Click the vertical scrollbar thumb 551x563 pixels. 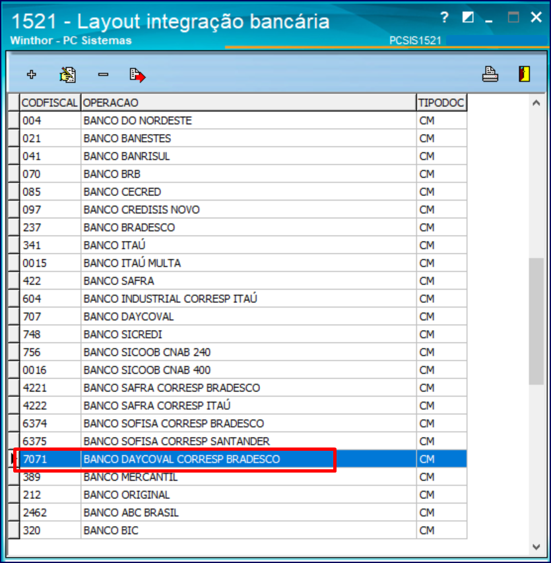[536, 321]
